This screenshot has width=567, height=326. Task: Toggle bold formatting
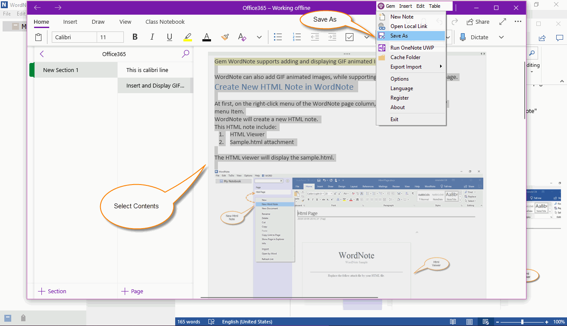click(x=135, y=37)
